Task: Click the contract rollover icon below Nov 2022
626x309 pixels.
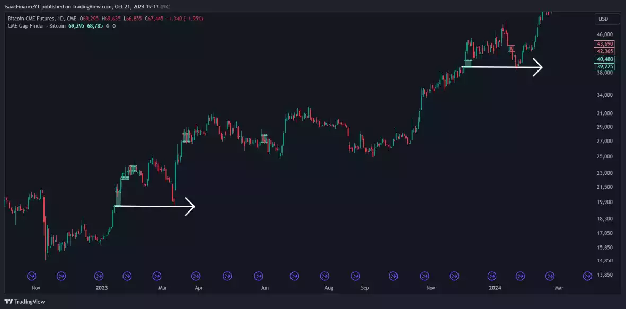Action: 31,276
